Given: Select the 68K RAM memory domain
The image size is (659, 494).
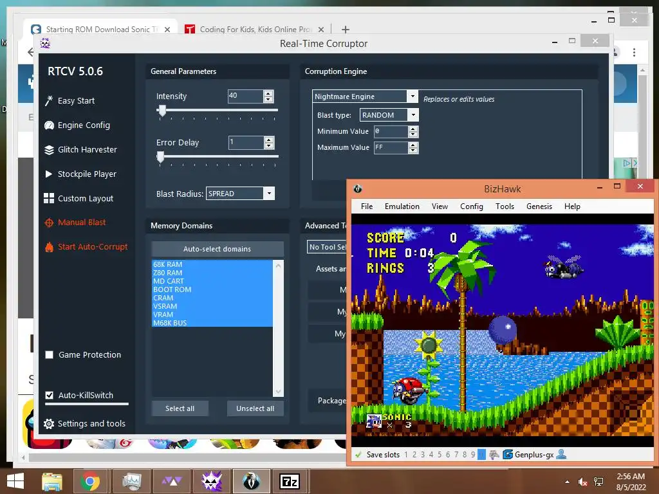Looking at the screenshot, I should [x=212, y=264].
